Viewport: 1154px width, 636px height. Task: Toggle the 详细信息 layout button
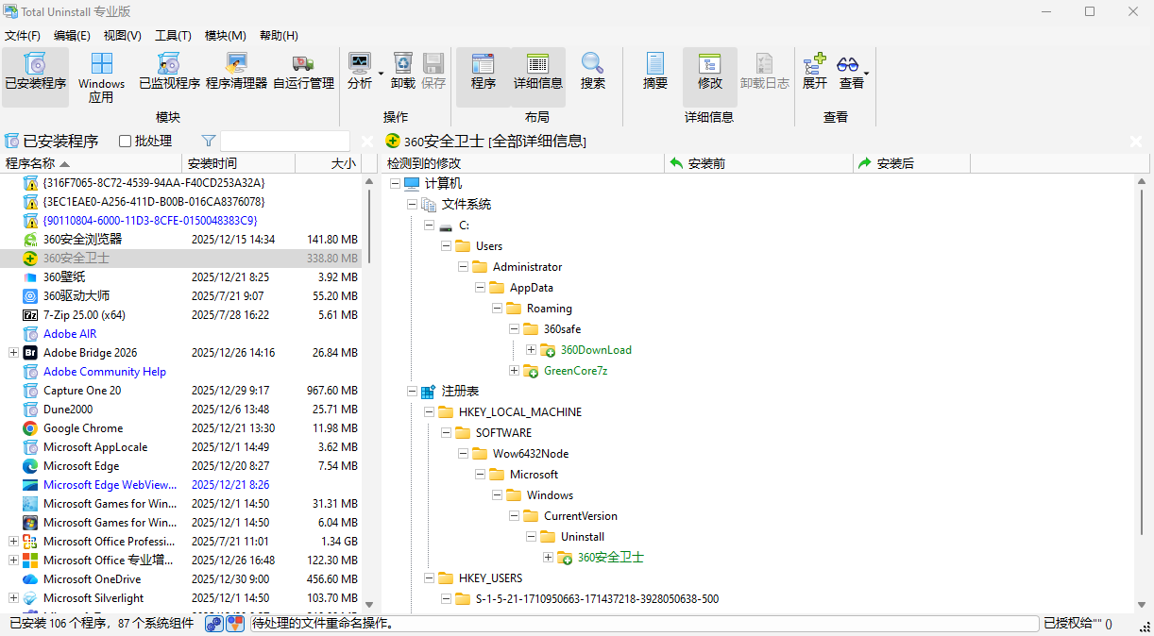538,72
